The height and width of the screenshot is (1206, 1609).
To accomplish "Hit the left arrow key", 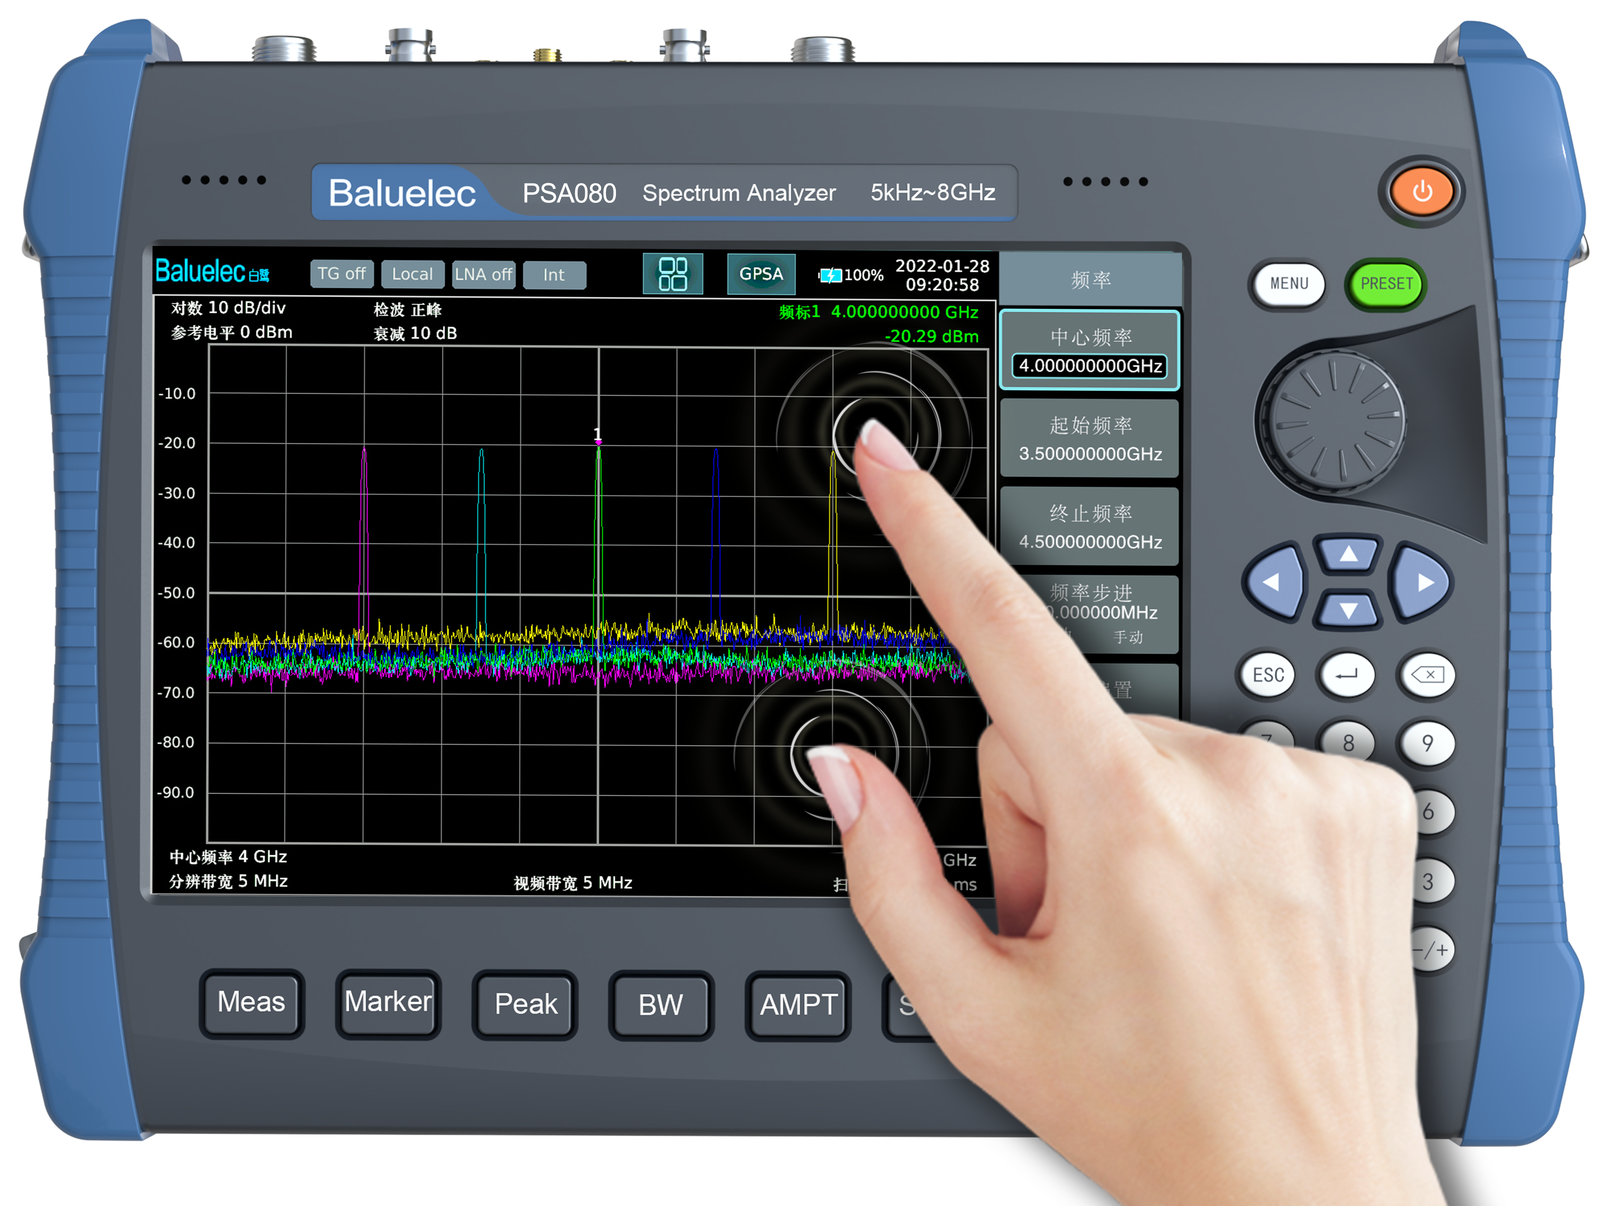I will (x=1274, y=582).
